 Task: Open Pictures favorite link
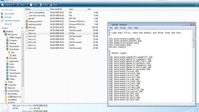pos(8,17)
